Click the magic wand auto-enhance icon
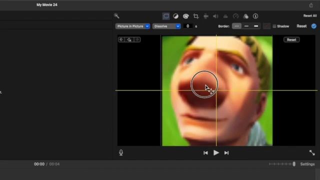Image resolution: width=320 pixels, height=180 pixels. (116, 16)
